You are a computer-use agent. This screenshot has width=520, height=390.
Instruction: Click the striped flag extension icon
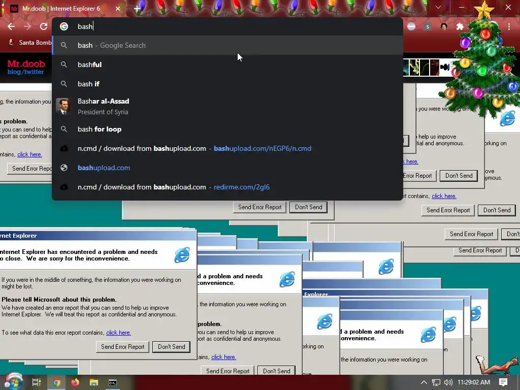click(x=411, y=26)
